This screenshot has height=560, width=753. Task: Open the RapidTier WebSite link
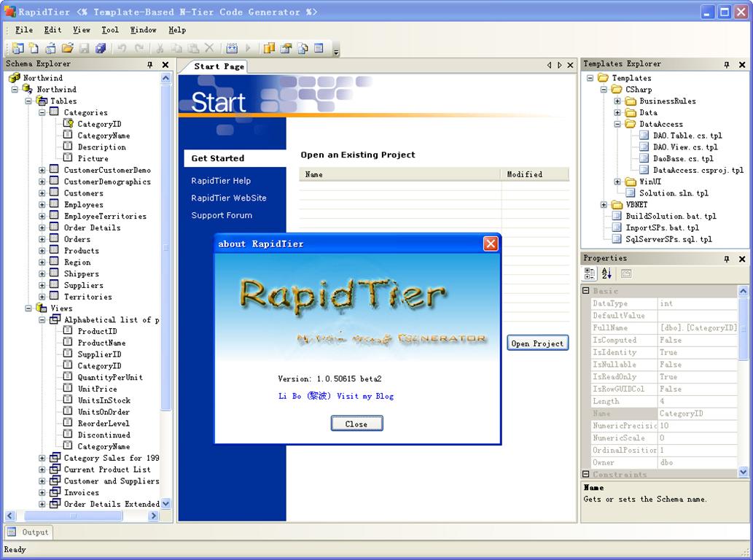click(229, 198)
